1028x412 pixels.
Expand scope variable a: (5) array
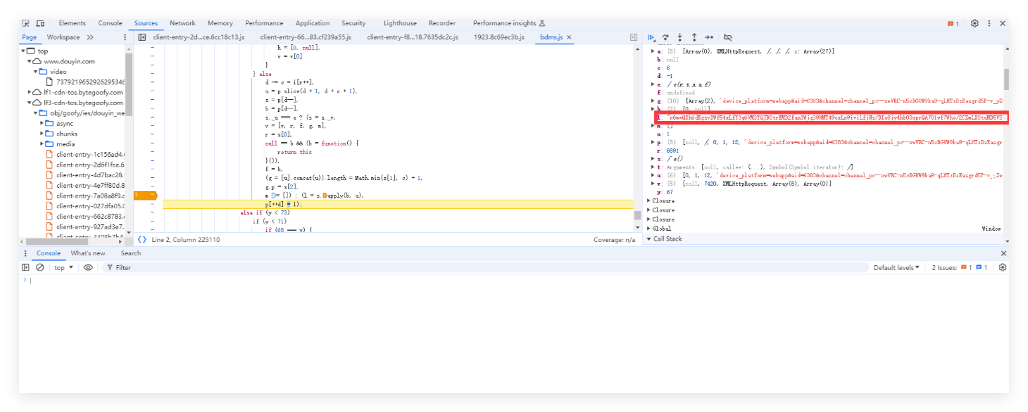click(652, 51)
